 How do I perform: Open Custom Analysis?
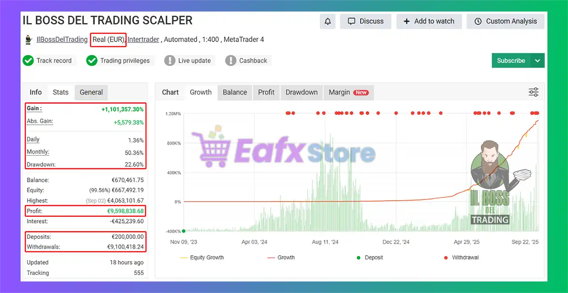click(x=505, y=21)
